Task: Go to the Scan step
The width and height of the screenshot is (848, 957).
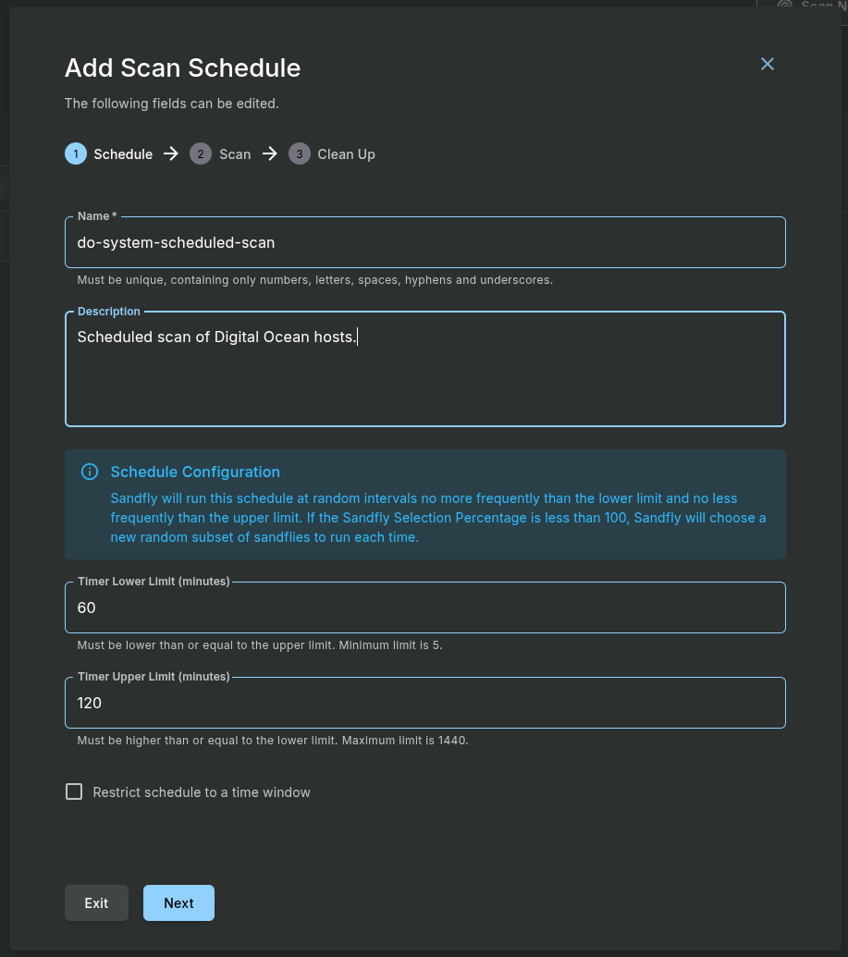Action: pos(235,154)
